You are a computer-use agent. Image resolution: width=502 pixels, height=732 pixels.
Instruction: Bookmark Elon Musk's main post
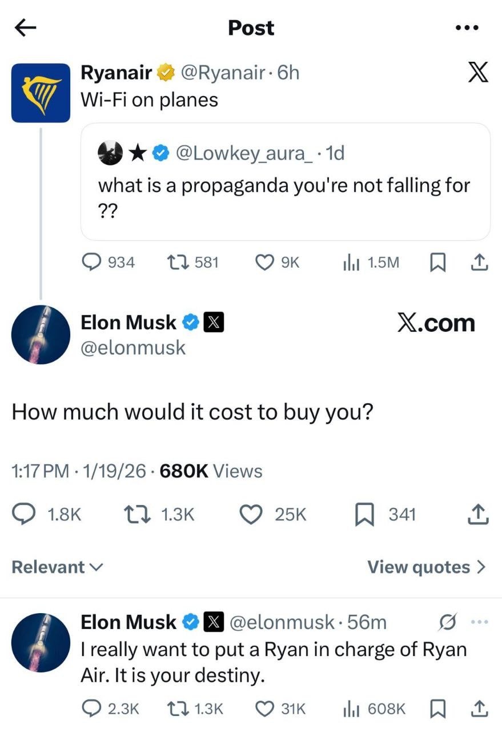coord(364,515)
